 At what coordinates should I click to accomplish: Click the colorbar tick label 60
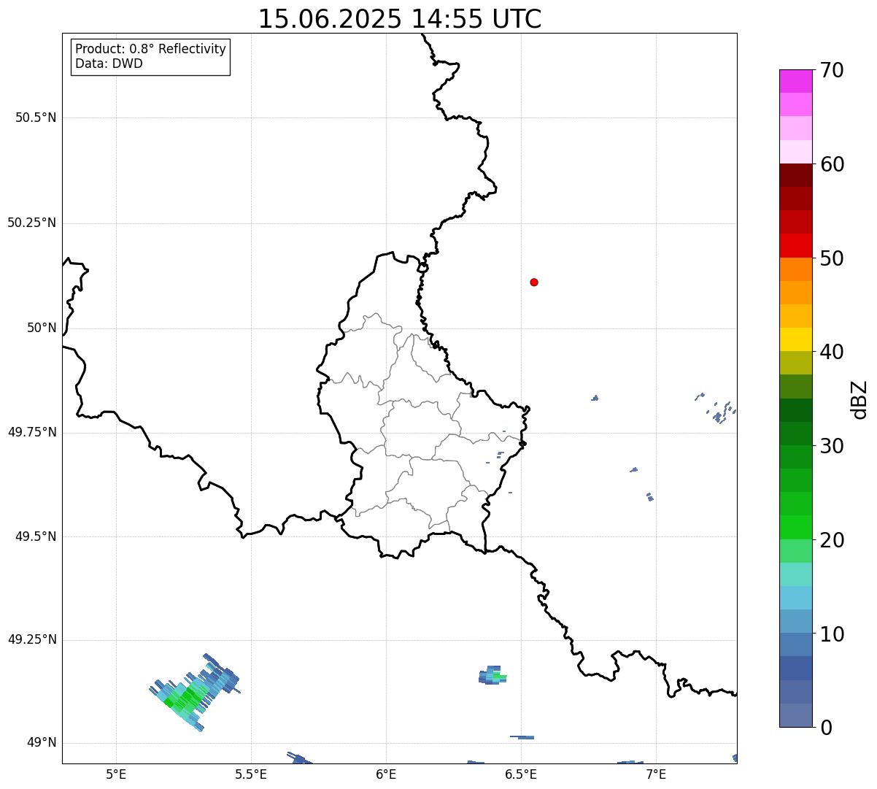pos(832,164)
